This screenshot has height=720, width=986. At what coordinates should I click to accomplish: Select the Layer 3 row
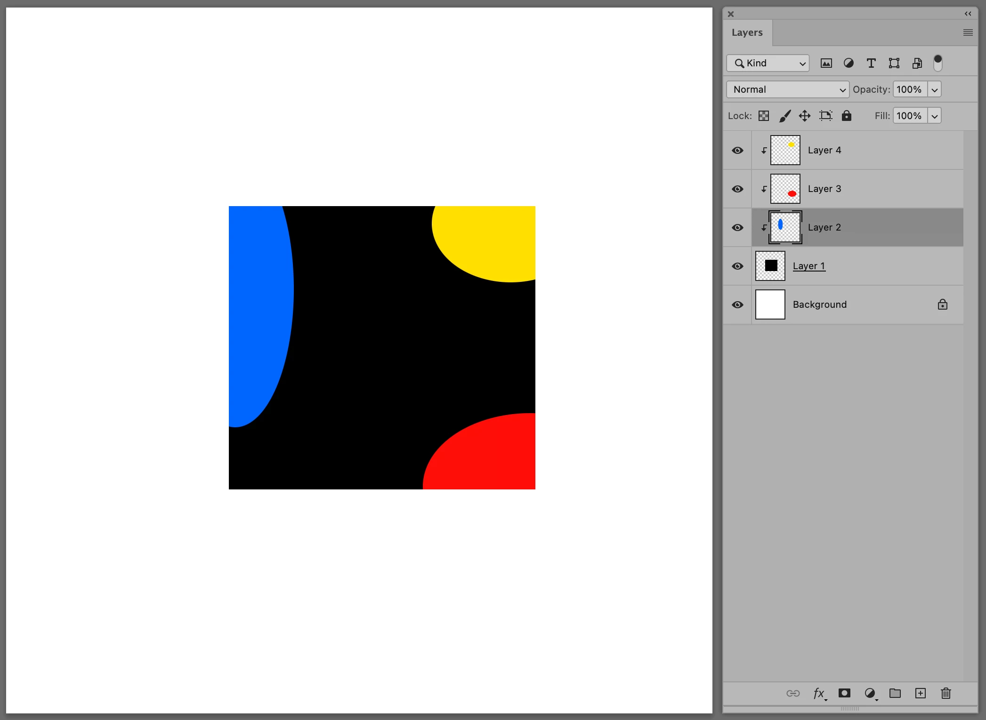[x=871, y=189]
